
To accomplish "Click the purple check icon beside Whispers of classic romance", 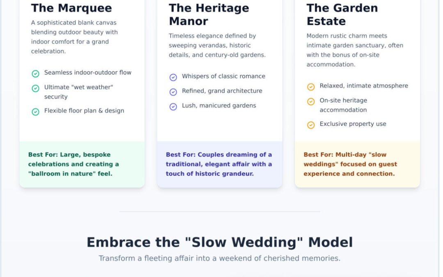I will click(x=173, y=77).
